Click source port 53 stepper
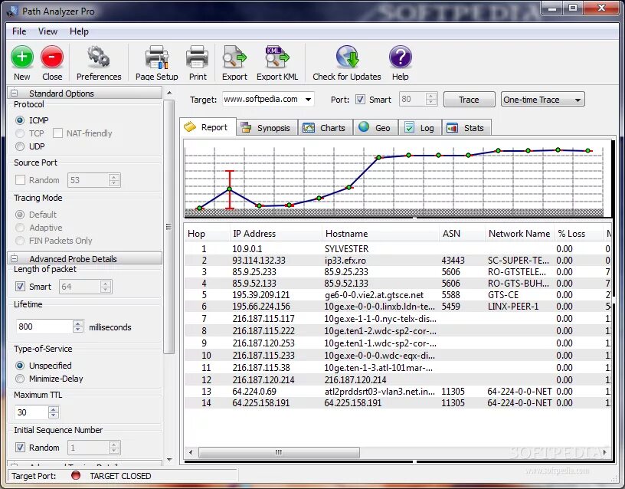The width and height of the screenshot is (625, 489). coord(114,180)
